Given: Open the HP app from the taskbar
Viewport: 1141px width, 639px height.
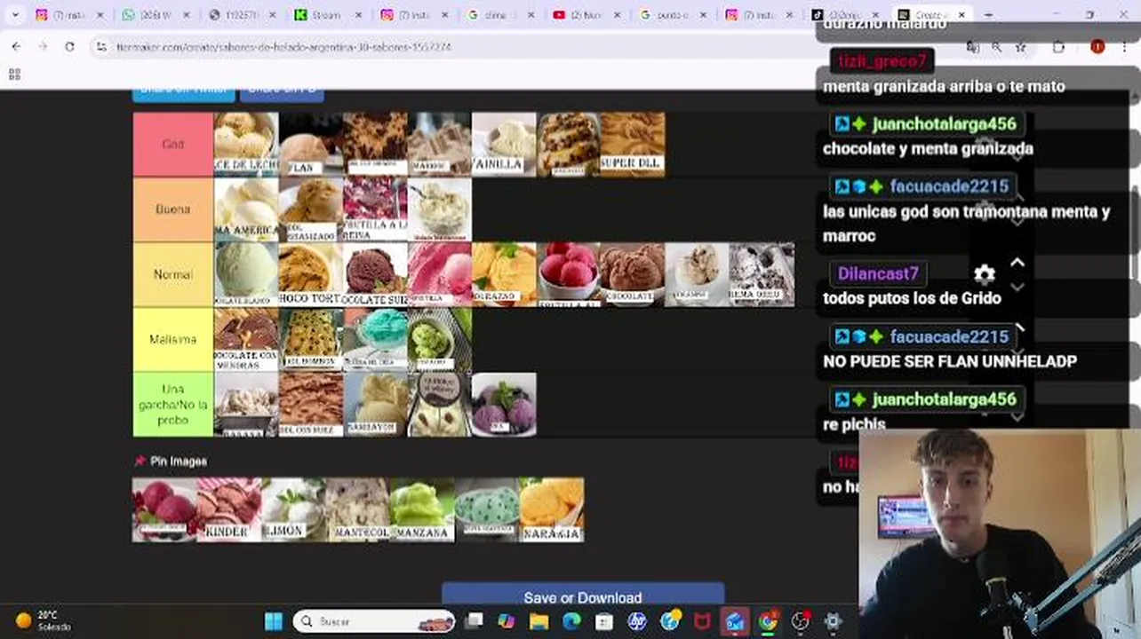Looking at the screenshot, I should [x=637, y=621].
